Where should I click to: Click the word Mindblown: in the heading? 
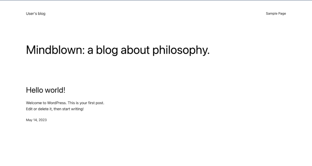click(55, 50)
